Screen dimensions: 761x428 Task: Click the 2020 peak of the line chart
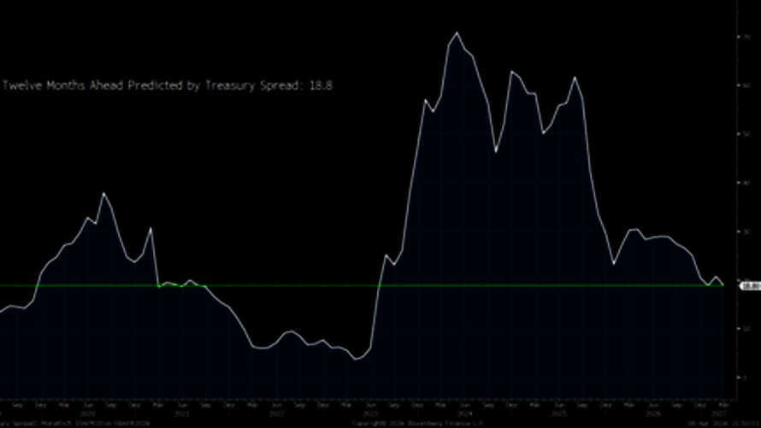coord(104,193)
